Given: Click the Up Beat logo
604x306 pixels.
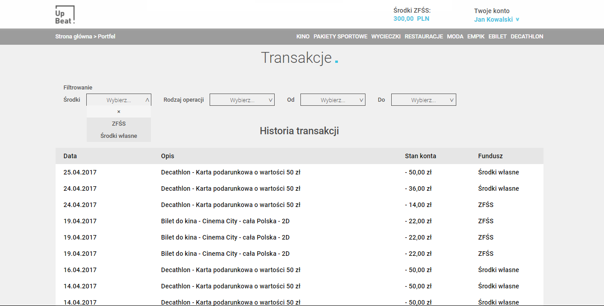Looking at the screenshot, I should click(65, 15).
